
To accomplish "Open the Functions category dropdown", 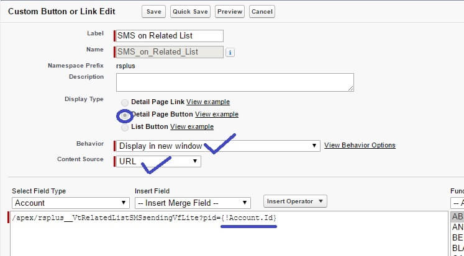I will tap(457, 203).
